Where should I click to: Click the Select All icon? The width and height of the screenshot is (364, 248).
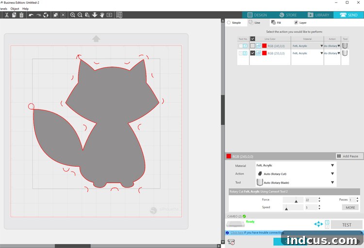point(55,15)
